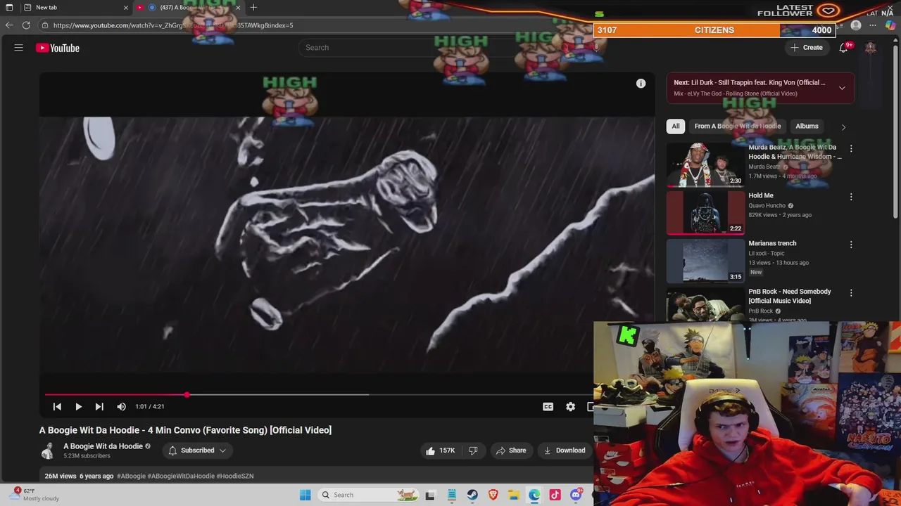
Task: Open the Notepad icon in taskbar
Action: click(451, 495)
